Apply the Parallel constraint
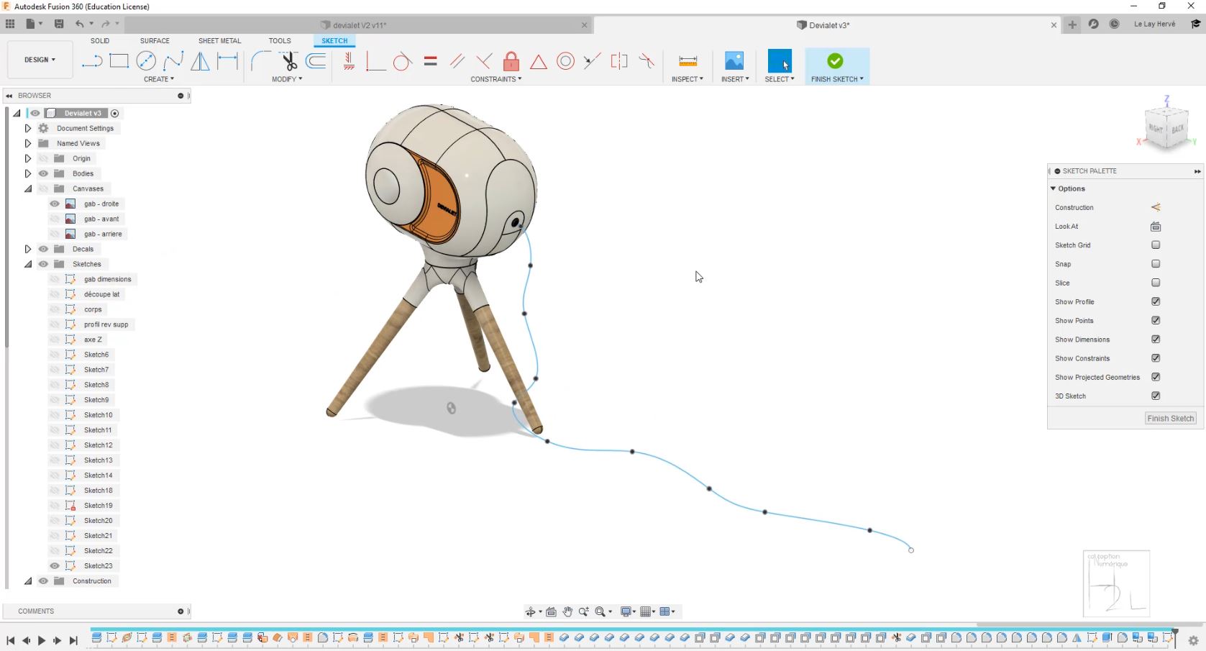The width and height of the screenshot is (1206, 651). point(457,61)
